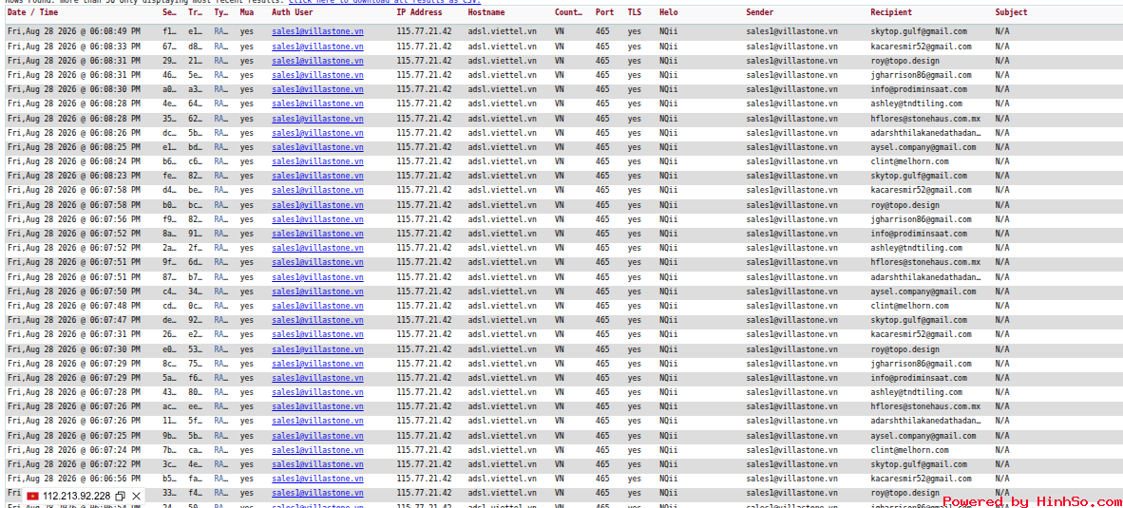Open sales1@villastone.vn link in 06:08:49 PM row
Viewport: 1123px width, 508px height.
317,31
